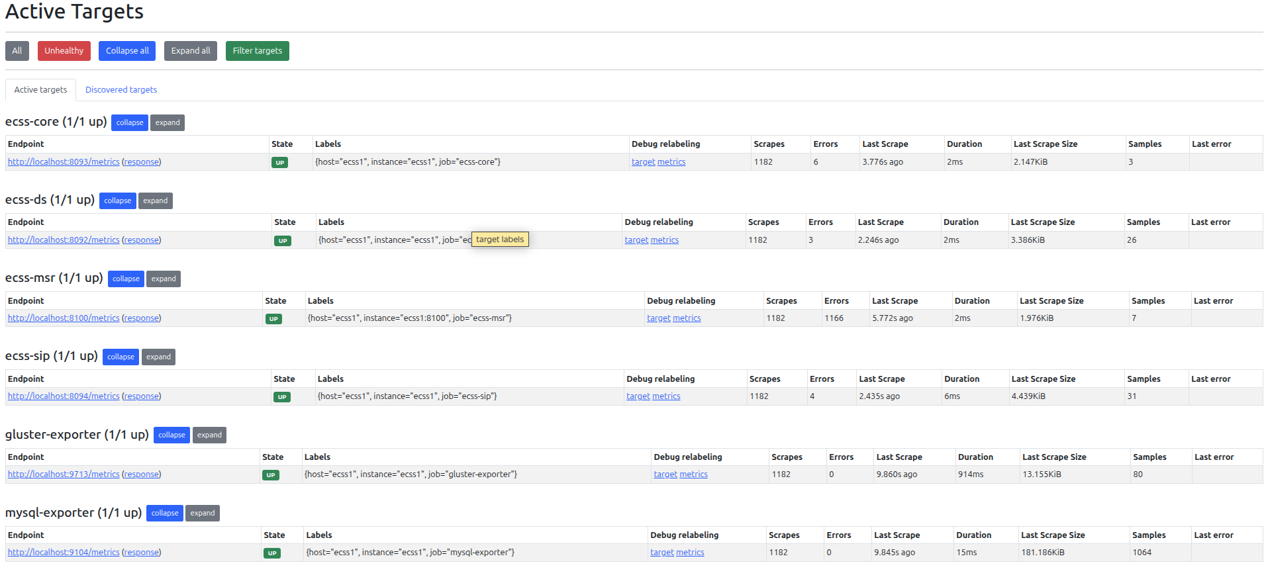The image size is (1268, 585).
Task: Switch to the Discovered targets tab
Action: coord(121,90)
